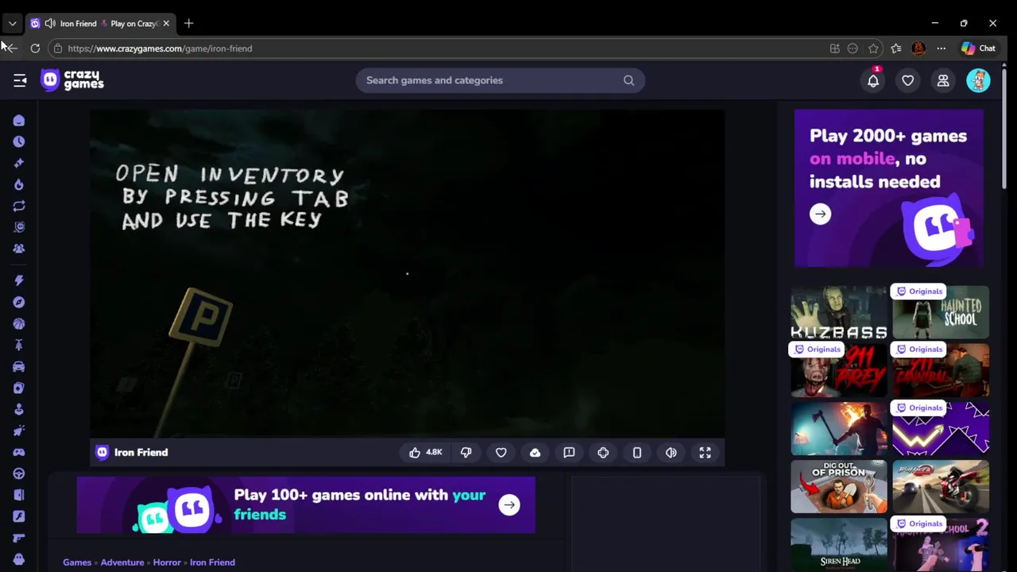Open the tab search dropdown arrow
The height and width of the screenshot is (572, 1017).
click(12, 23)
